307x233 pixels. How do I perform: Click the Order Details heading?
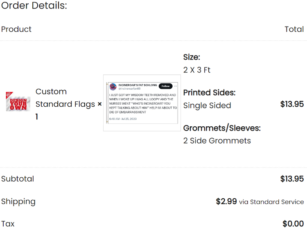coord(34,5)
